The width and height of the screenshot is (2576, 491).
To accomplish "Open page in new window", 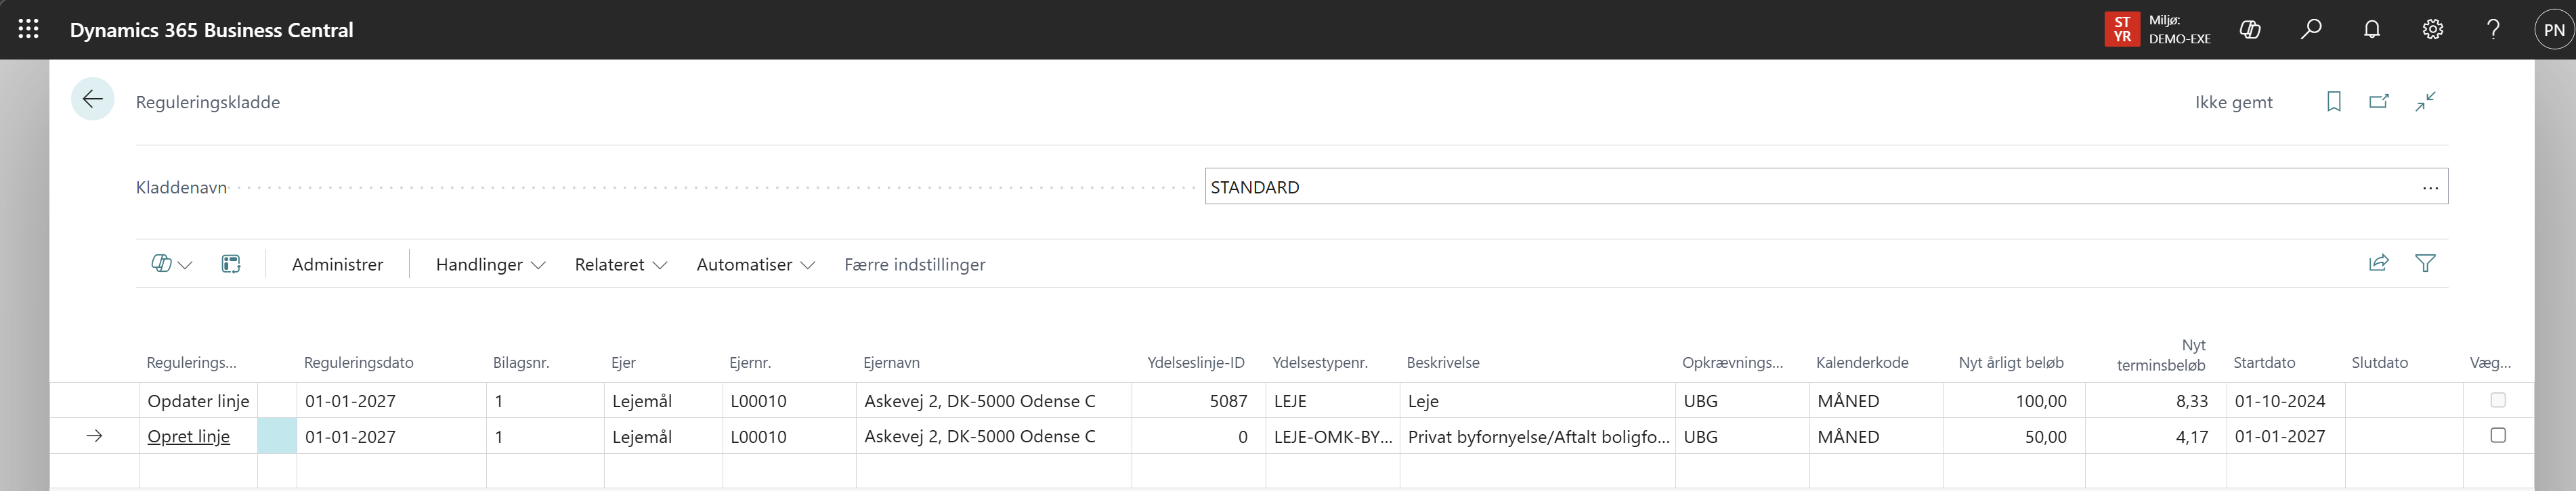I will coord(2379,102).
